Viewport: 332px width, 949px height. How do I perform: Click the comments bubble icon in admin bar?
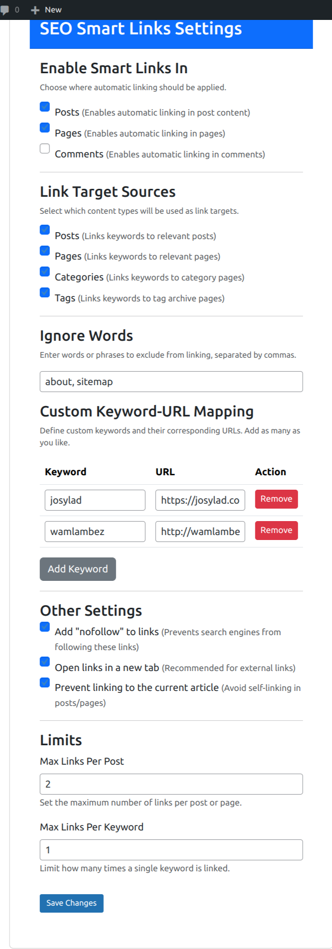coord(5,10)
